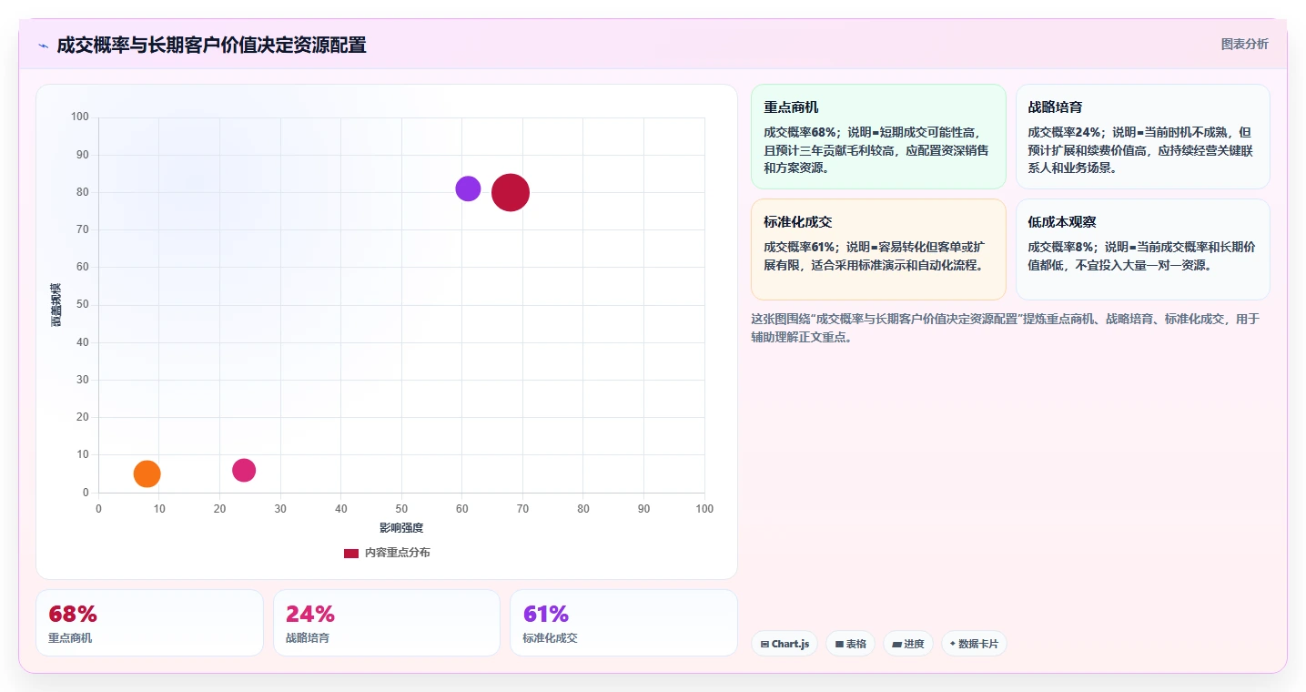Click the pink bubble at 24 影响强度
Image resolution: width=1306 pixels, height=692 pixels.
point(244,470)
